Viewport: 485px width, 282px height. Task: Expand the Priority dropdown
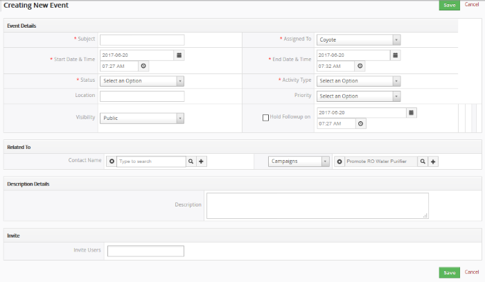click(x=358, y=96)
